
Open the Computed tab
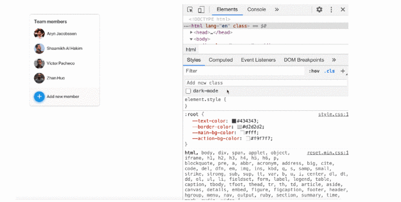[221, 60]
